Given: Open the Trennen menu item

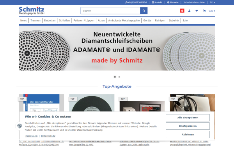Looking at the screenshot, I should [x=35, y=20].
